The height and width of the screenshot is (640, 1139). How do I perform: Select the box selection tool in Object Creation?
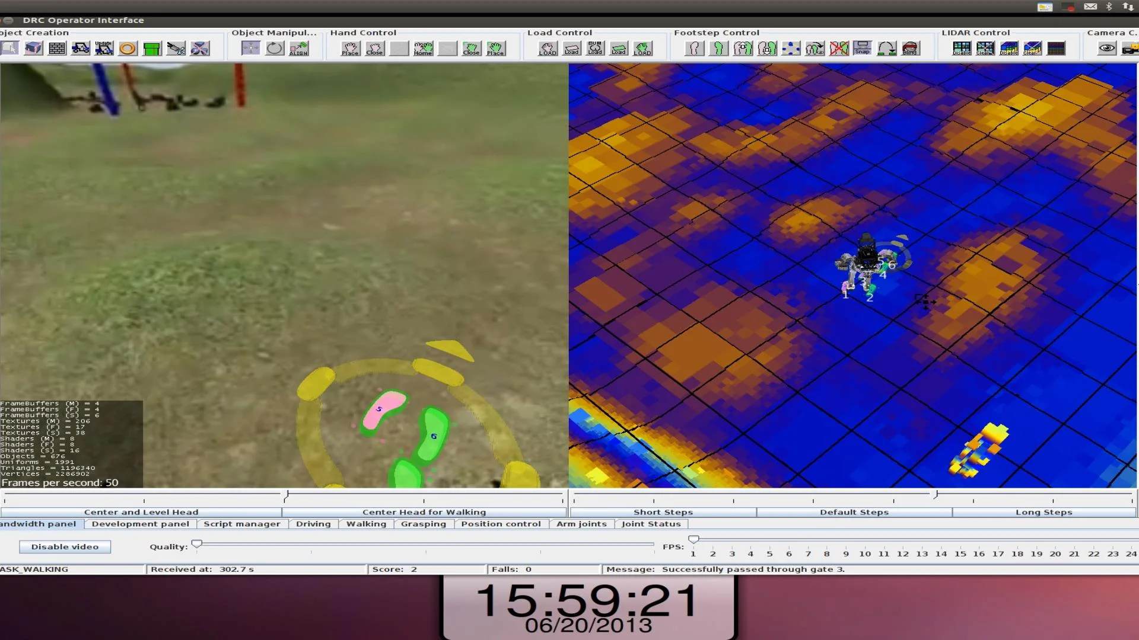point(9,48)
